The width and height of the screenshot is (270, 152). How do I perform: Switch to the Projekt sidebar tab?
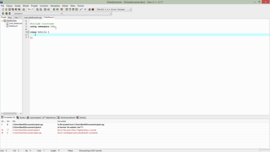[x=4, y=17]
